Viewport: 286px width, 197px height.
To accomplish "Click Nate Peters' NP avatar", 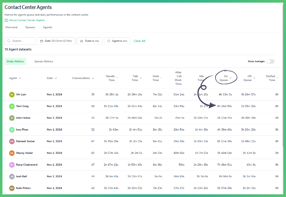I will 12,188.
